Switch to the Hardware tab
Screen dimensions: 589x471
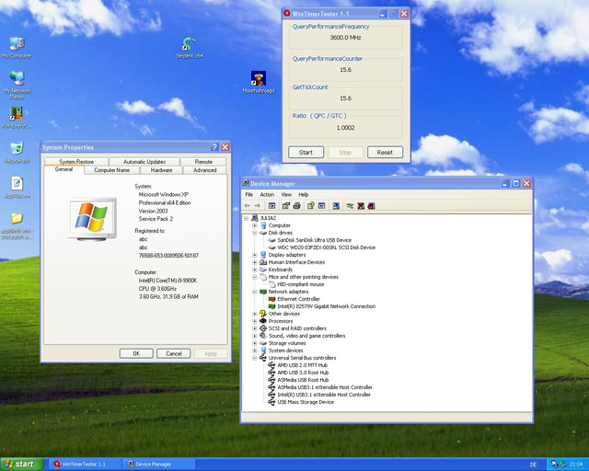point(162,170)
